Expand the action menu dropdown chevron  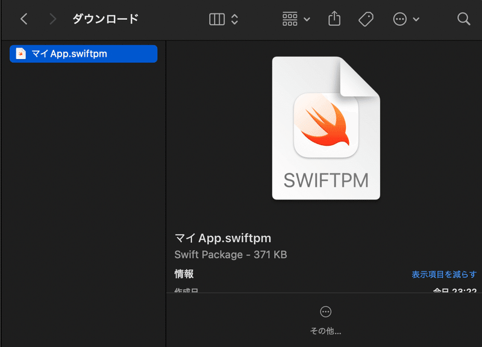(416, 19)
